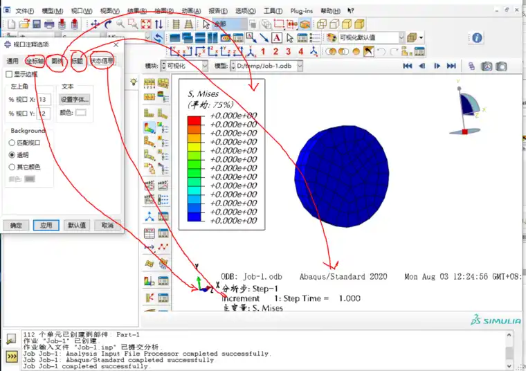Viewport: 526px width, 371px height.
Task: Click the 应用 button
Action: point(46,225)
